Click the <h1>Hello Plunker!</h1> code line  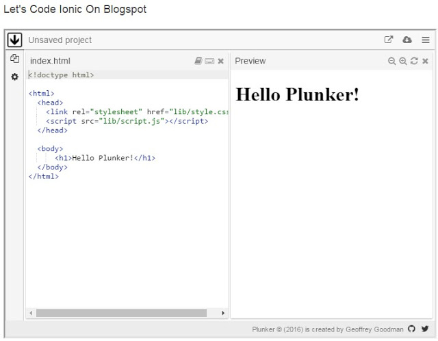[x=105, y=158]
